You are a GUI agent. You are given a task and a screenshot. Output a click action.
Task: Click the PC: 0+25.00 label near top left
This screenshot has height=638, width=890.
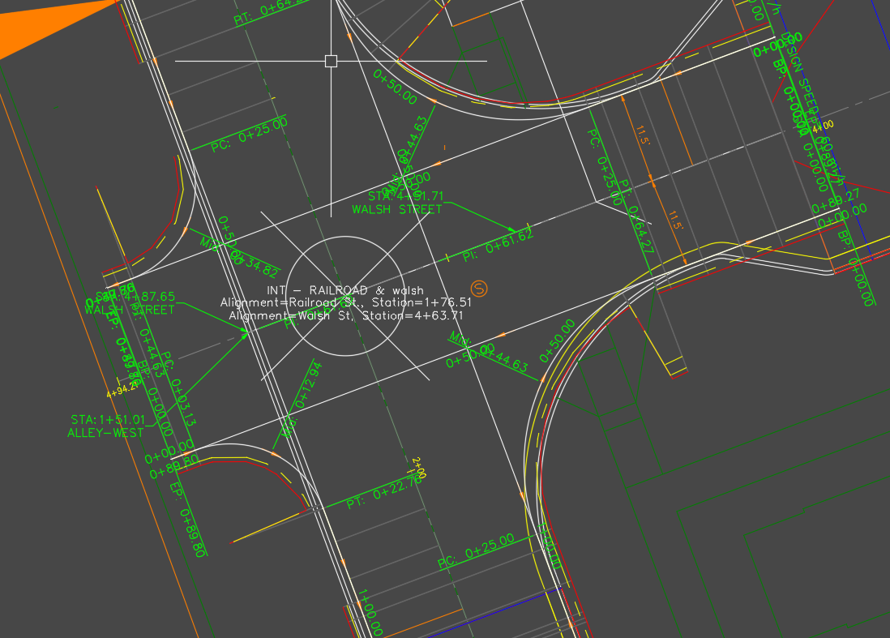tap(249, 135)
